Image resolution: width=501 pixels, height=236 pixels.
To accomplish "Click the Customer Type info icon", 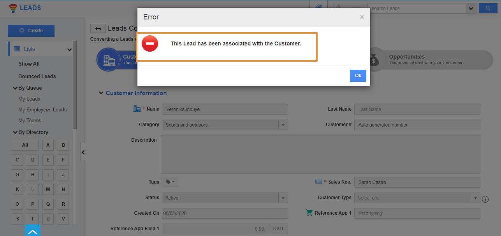I will tap(485, 199).
